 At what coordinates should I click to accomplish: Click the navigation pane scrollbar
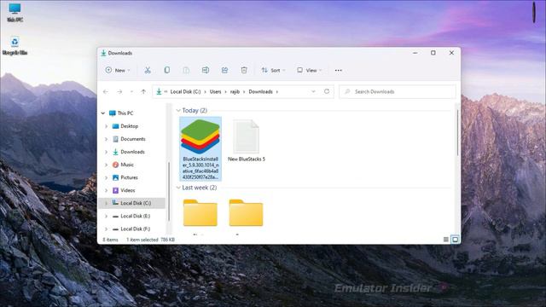(x=169, y=191)
